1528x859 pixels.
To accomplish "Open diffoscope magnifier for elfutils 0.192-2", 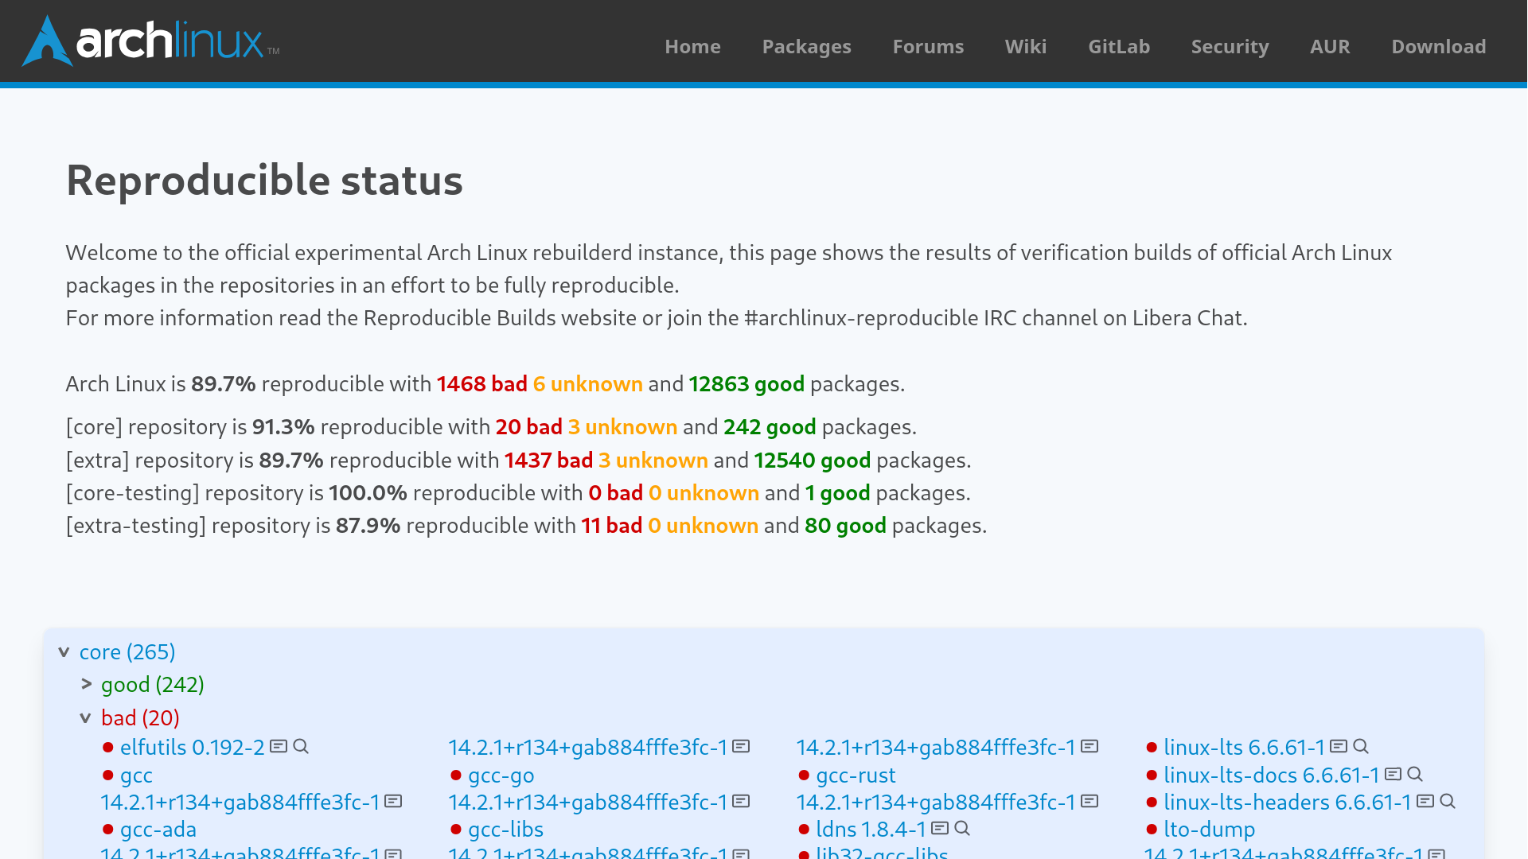I will [301, 746].
